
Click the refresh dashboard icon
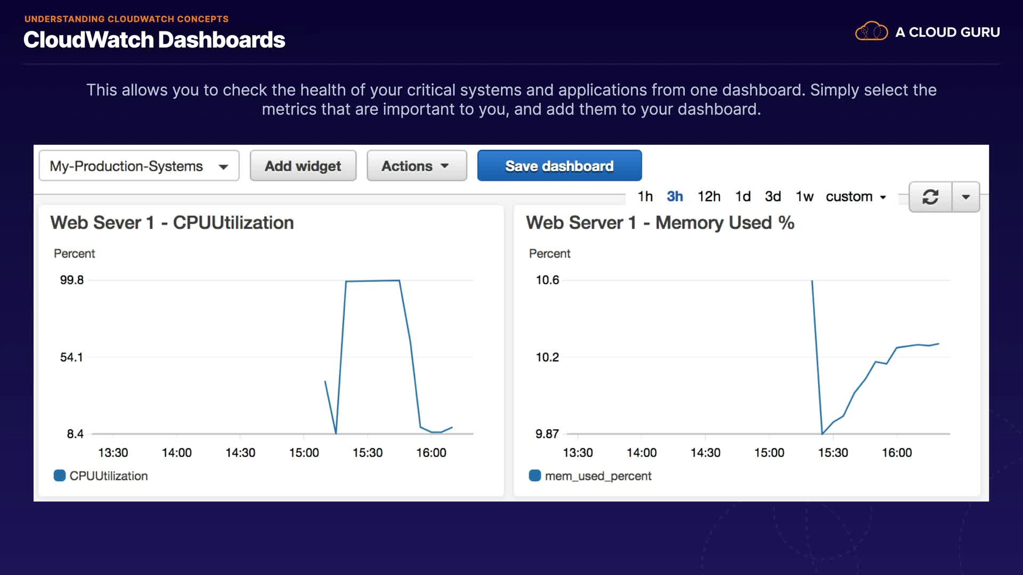click(930, 197)
